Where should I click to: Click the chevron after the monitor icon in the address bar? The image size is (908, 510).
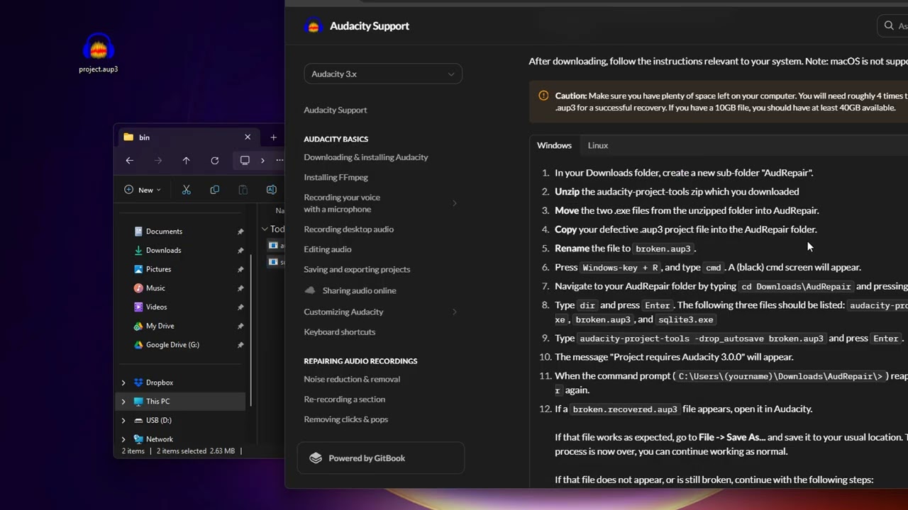262,161
